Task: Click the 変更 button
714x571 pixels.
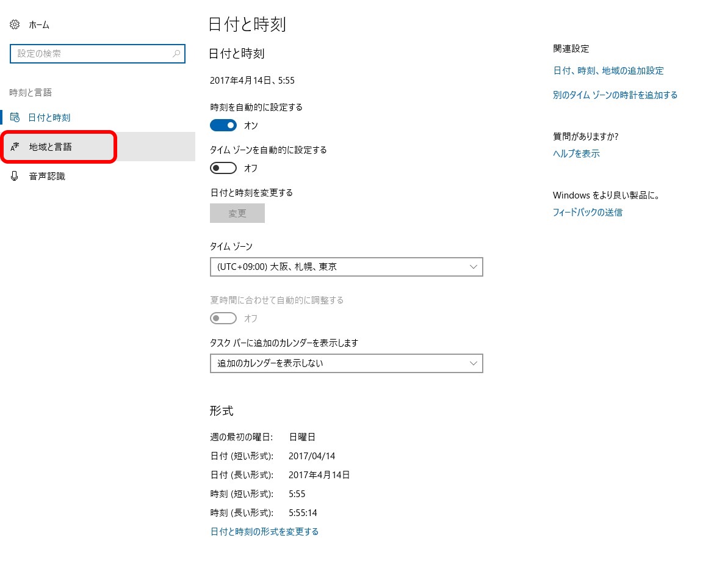Action: (x=237, y=213)
